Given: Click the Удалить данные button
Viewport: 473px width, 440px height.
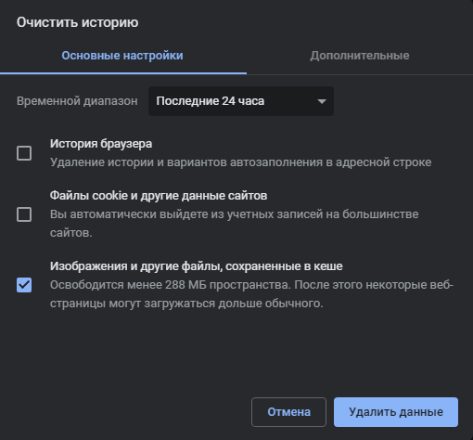Looking at the screenshot, I should point(396,412).
